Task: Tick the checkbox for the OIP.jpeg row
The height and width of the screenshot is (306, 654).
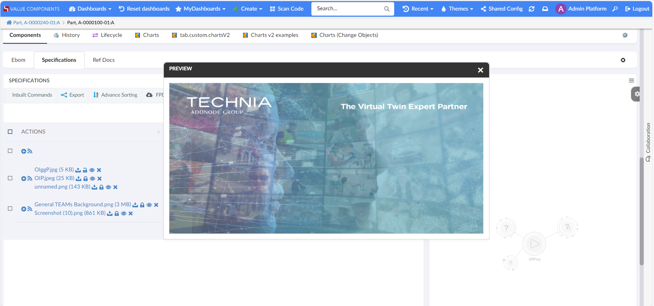Action: click(10, 178)
